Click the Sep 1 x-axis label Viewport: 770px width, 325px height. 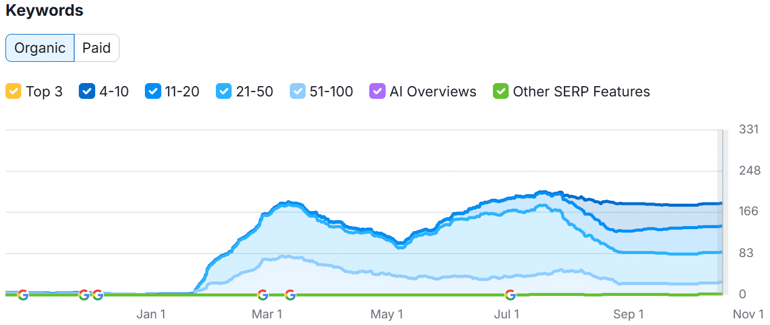coord(628,314)
